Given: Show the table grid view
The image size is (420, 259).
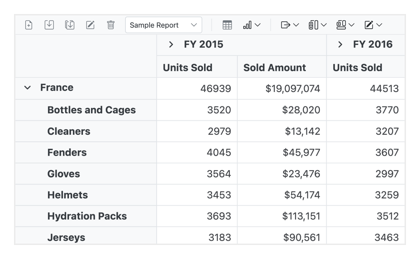Looking at the screenshot, I should point(227,25).
